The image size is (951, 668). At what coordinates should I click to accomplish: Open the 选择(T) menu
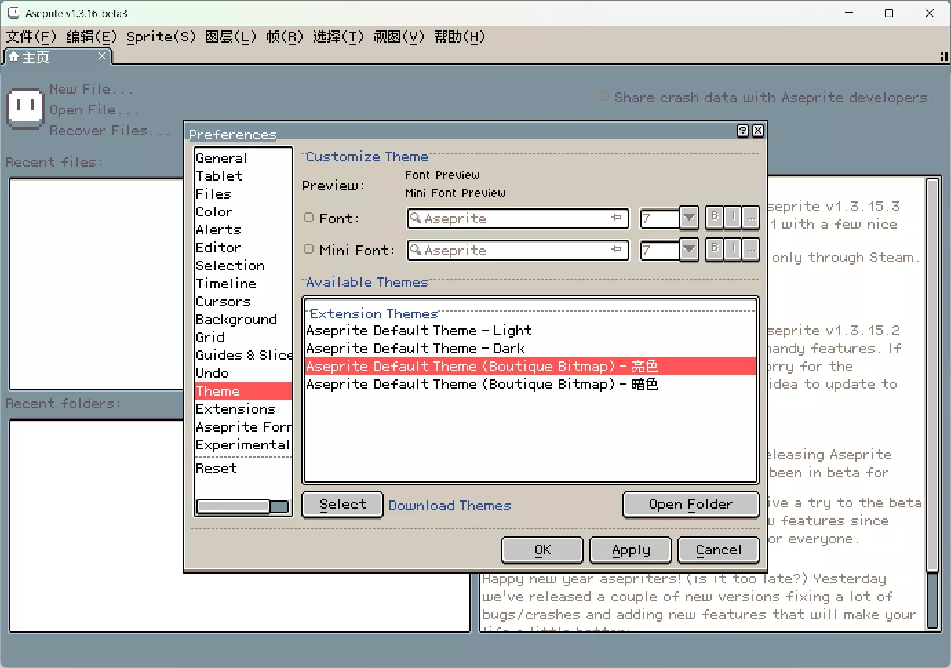pos(338,37)
